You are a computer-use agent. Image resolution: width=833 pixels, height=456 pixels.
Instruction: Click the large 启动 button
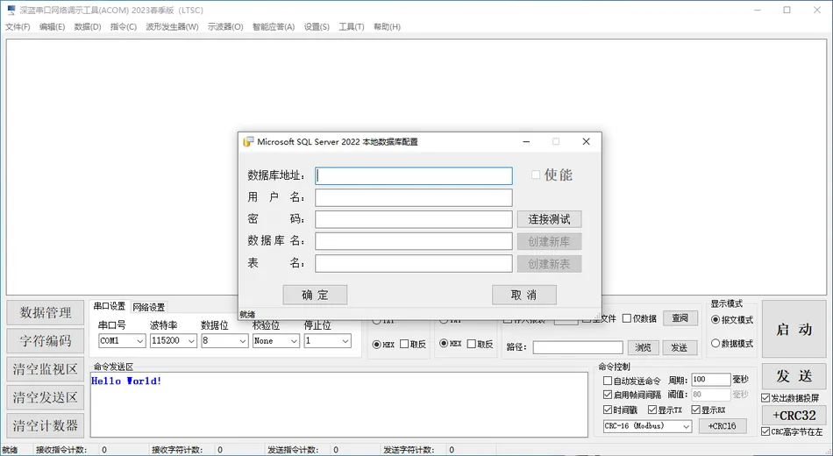[794, 330]
